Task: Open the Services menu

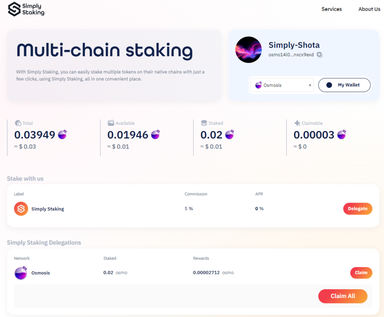Action: pos(331,9)
